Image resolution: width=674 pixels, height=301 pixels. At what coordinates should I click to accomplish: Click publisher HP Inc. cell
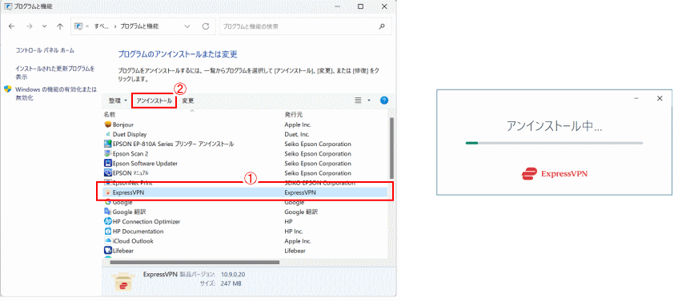[x=295, y=232]
